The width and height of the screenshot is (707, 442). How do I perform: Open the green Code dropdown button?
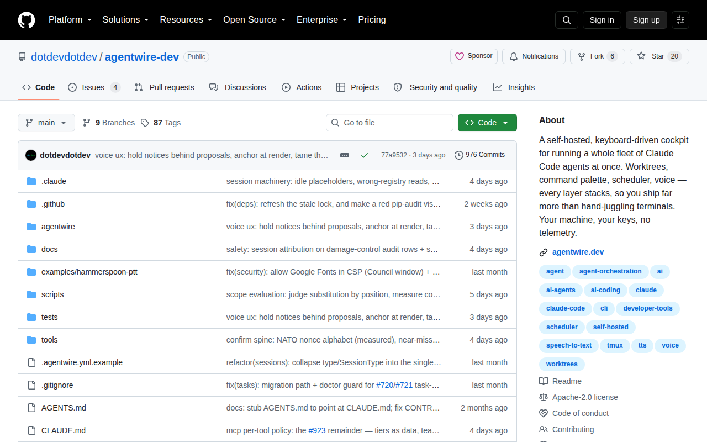pos(487,123)
